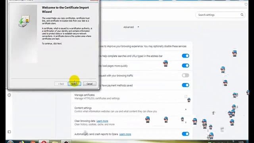This screenshot has height=143, width=254.
Task: Expand Content settings arrow
Action: [186, 110]
